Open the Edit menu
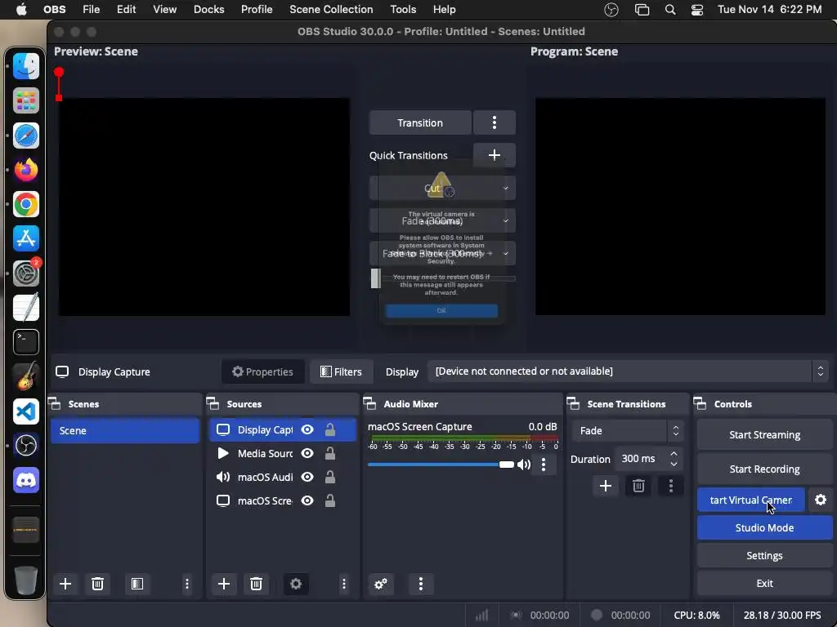The height and width of the screenshot is (627, 837). [x=127, y=10]
